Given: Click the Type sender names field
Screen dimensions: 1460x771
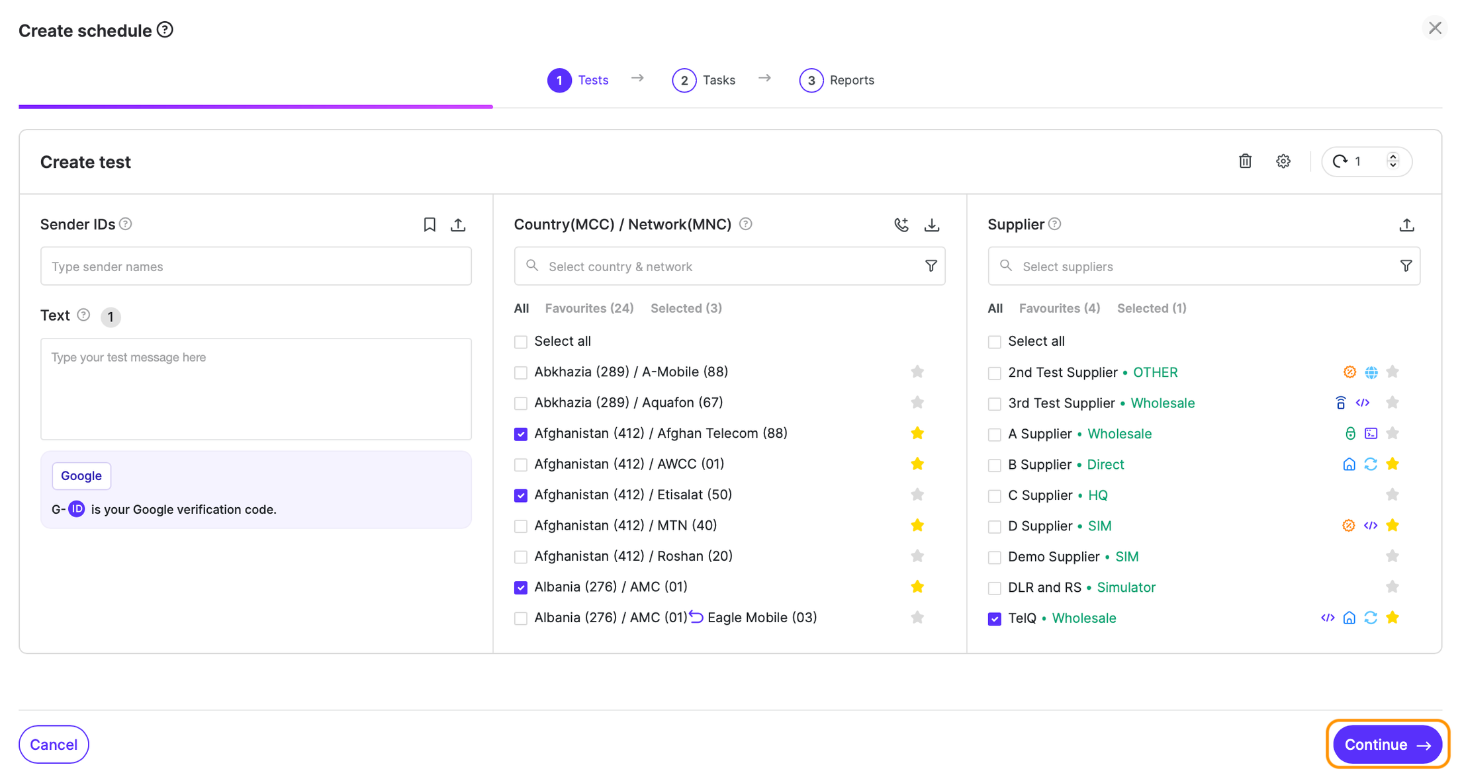Looking at the screenshot, I should [255, 266].
